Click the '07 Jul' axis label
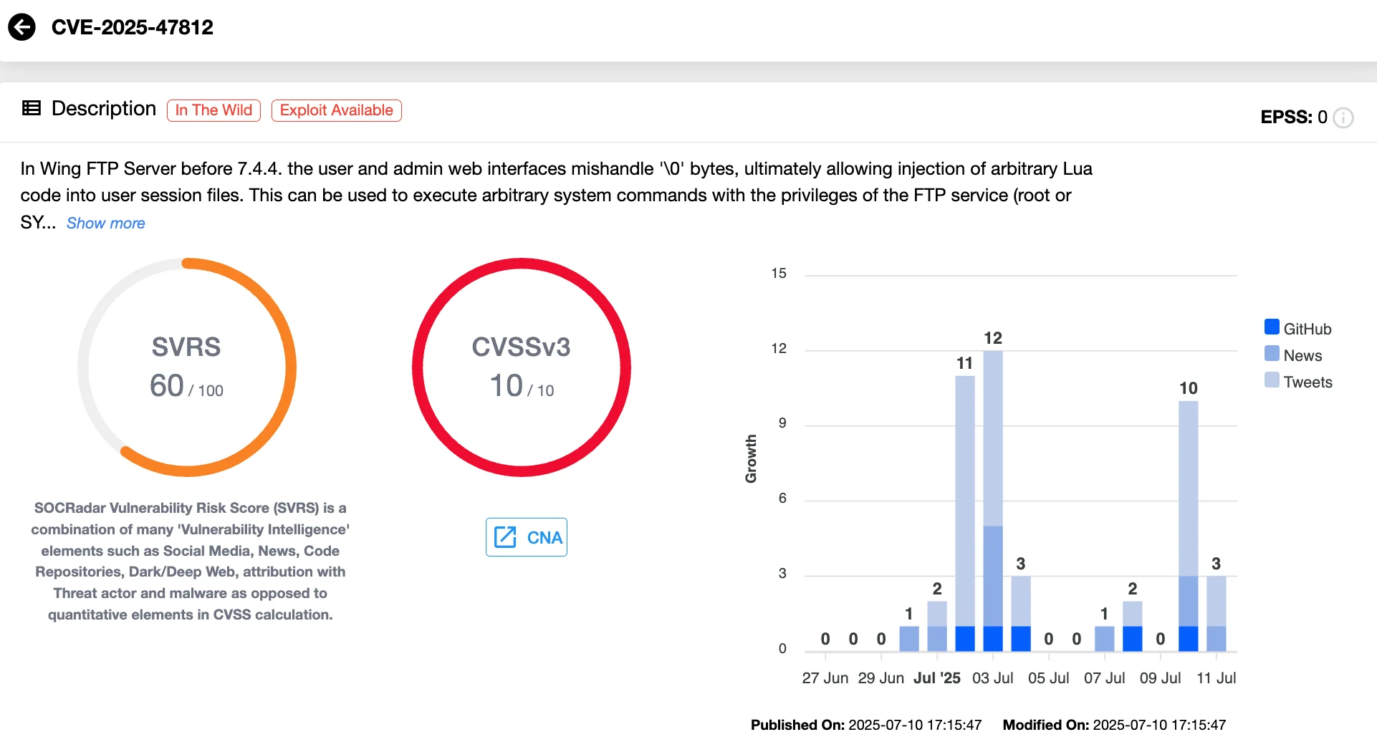 point(1105,678)
